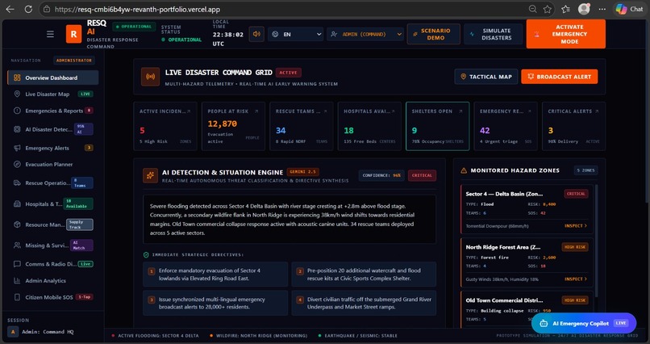Click directive 1 mandatory evacuation Sector 4
Screen dimensions: 650x344
pos(215,275)
